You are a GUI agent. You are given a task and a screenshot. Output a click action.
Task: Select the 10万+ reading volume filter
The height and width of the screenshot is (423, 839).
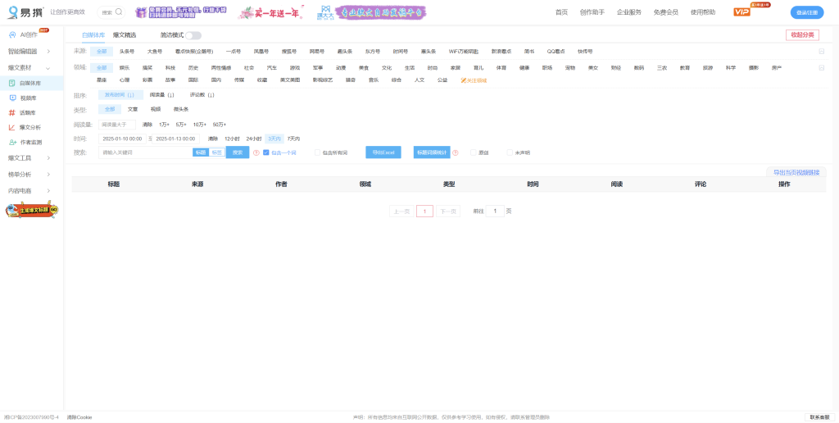[200, 125]
